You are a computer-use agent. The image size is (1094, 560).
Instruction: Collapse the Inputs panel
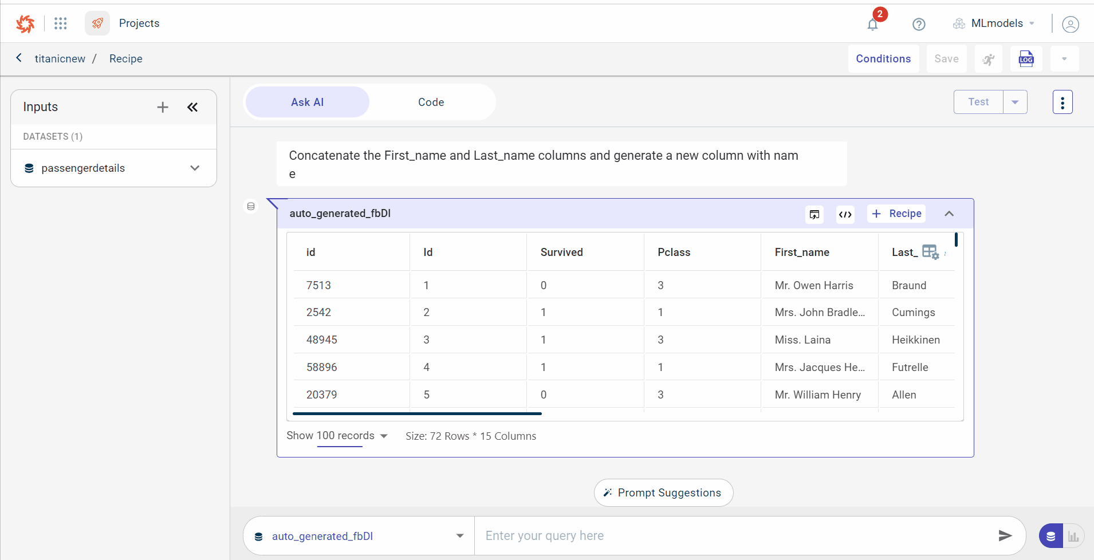192,107
